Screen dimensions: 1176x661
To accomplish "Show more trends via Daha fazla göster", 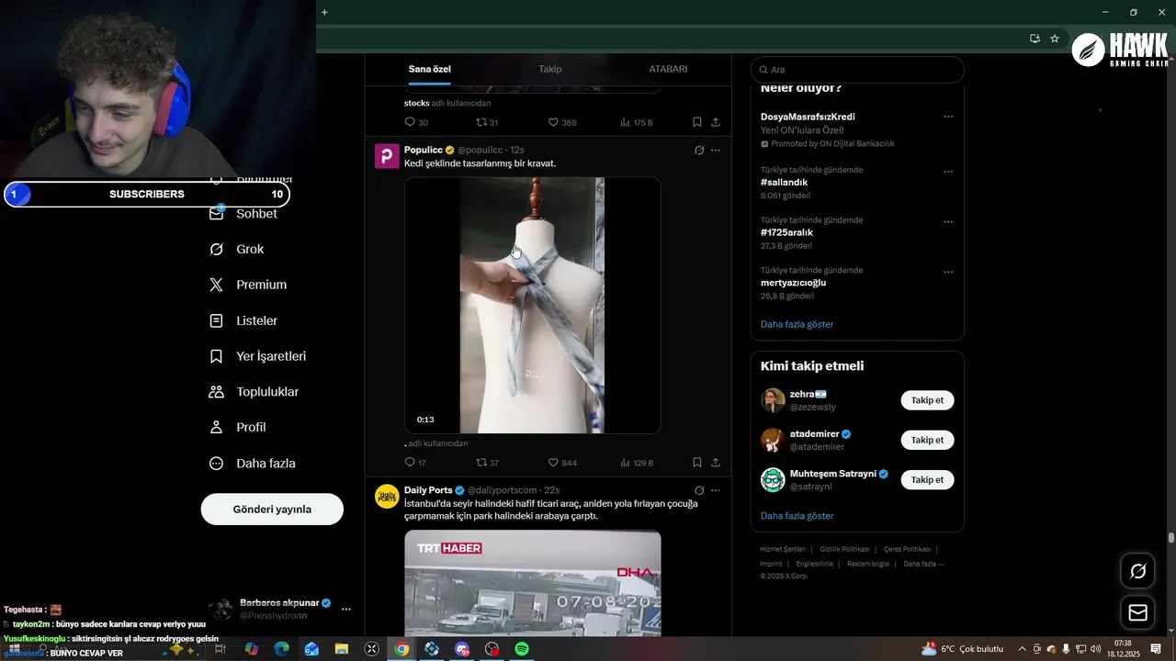I will 797,324.
